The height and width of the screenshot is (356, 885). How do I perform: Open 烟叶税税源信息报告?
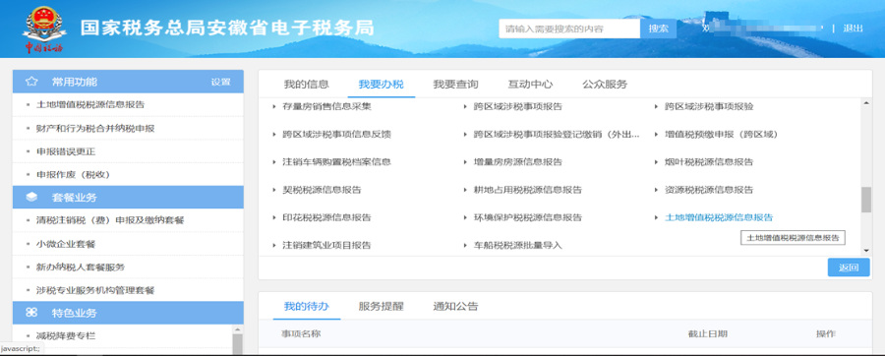point(709,162)
